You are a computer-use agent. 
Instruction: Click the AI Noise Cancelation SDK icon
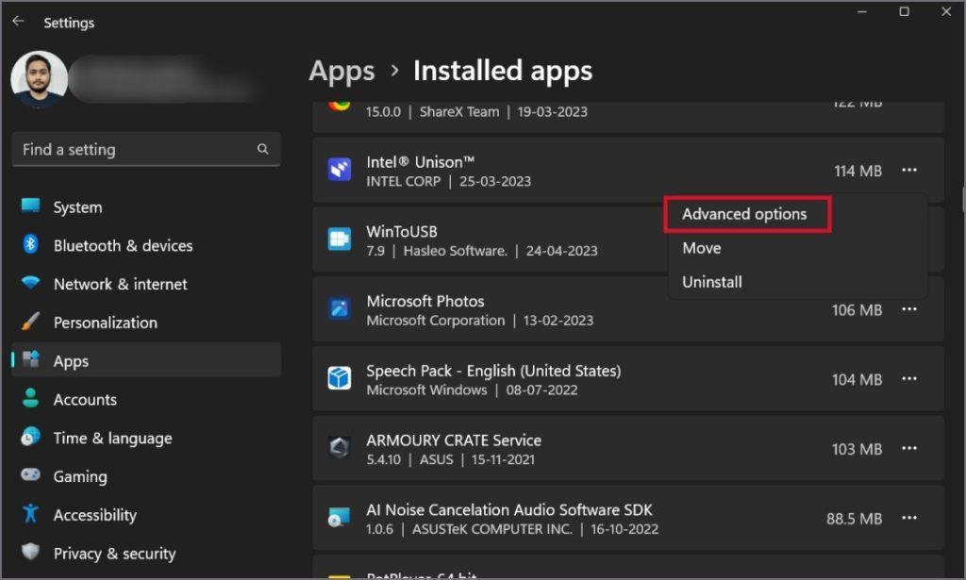coord(340,517)
